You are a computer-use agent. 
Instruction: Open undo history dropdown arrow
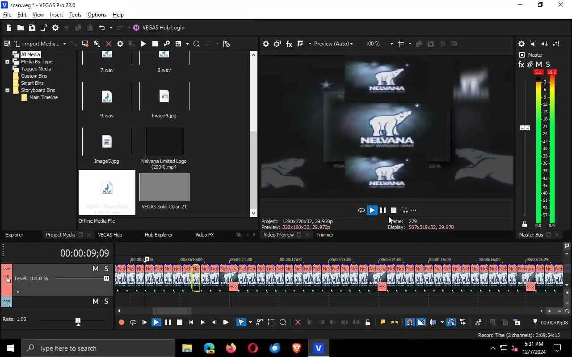110,28
